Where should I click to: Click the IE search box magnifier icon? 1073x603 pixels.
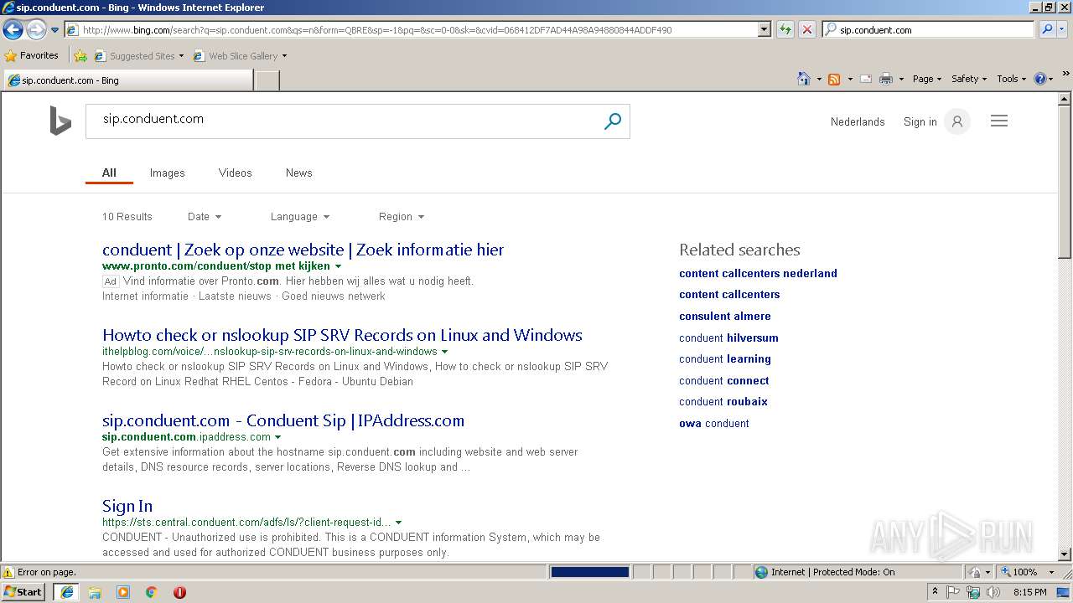[1047, 29]
